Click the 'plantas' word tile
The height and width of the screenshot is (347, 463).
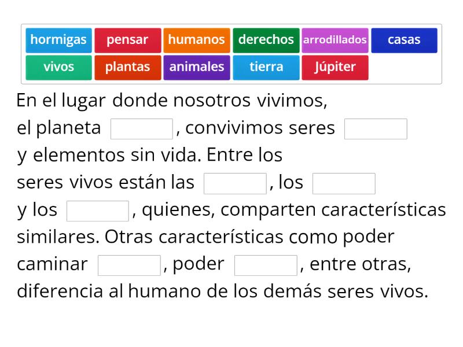[x=128, y=67]
